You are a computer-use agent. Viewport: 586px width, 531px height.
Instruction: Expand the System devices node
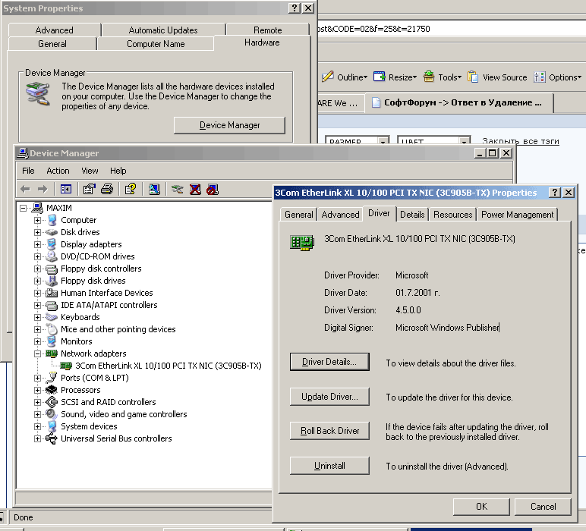click(37, 426)
